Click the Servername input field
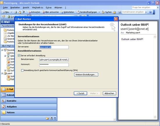Screen dimensions: 160x126 [54, 47]
